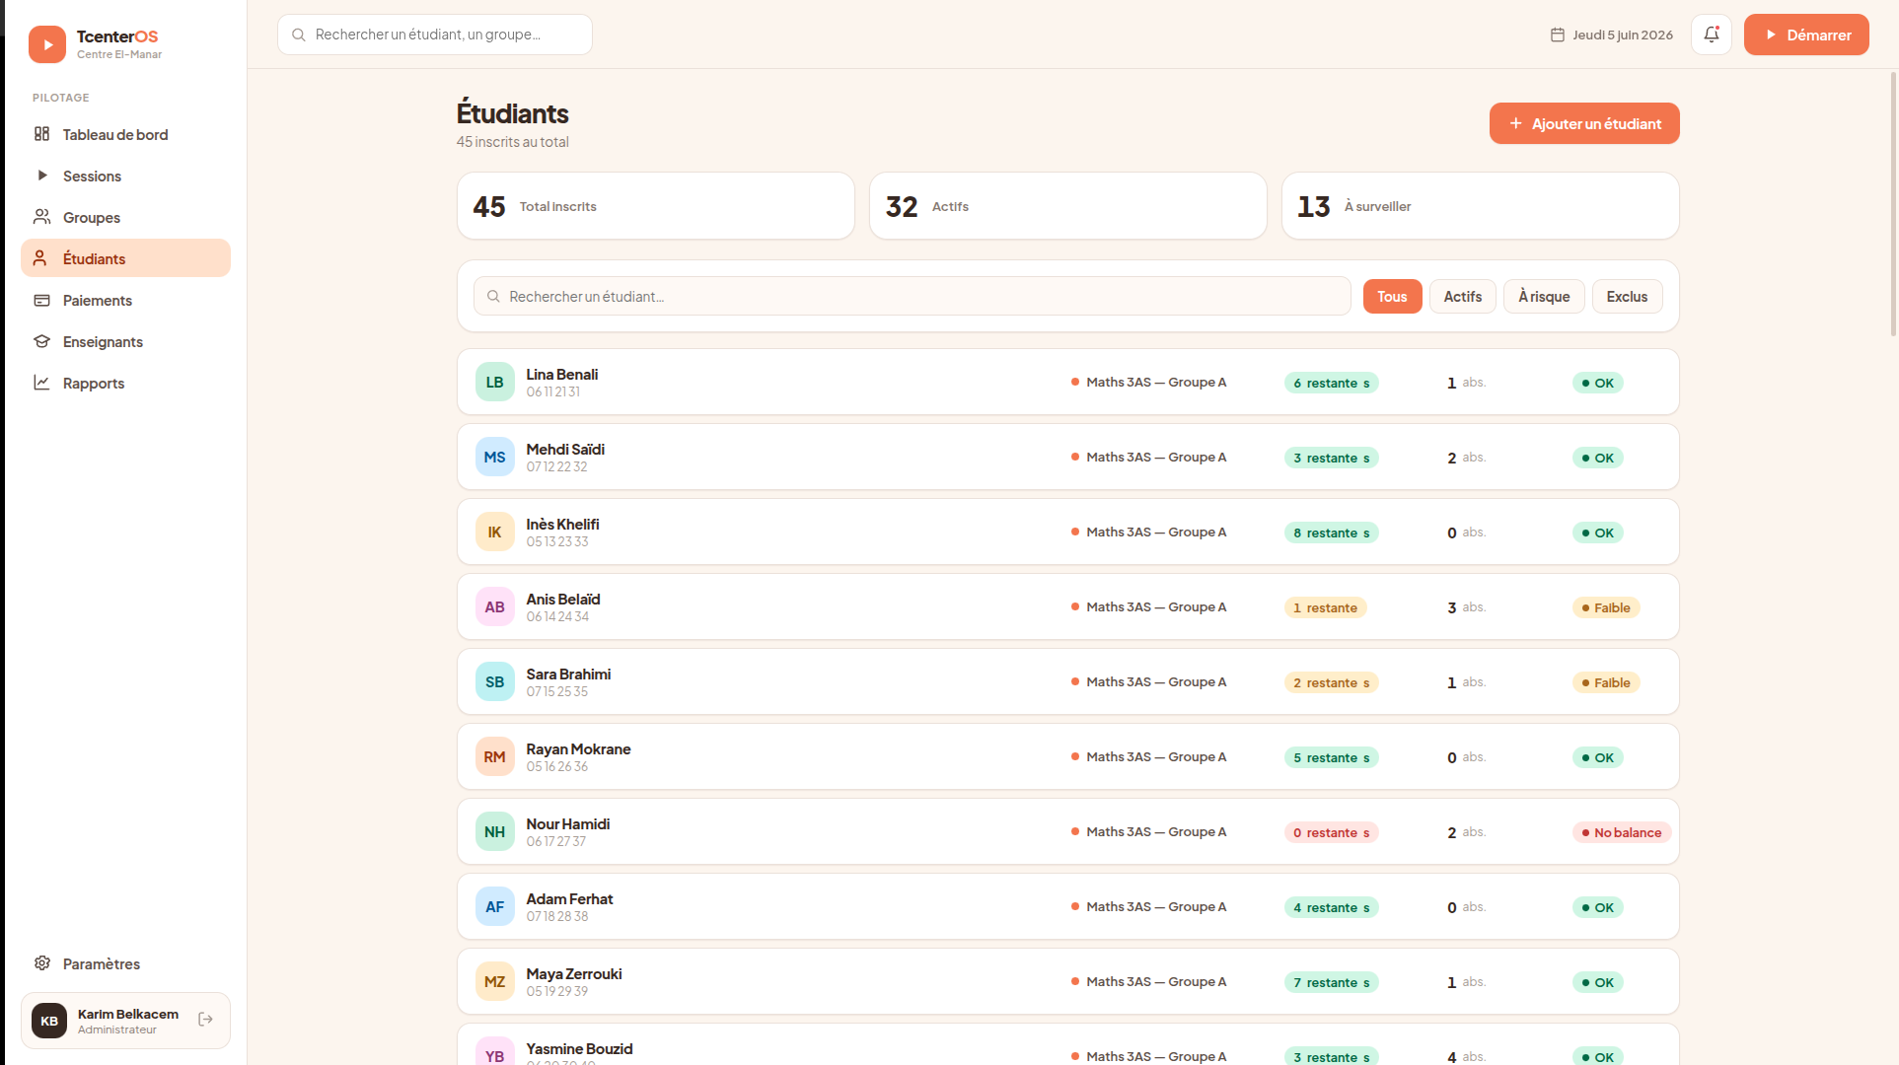
Task: Open the Sessions page
Action: (x=125, y=176)
